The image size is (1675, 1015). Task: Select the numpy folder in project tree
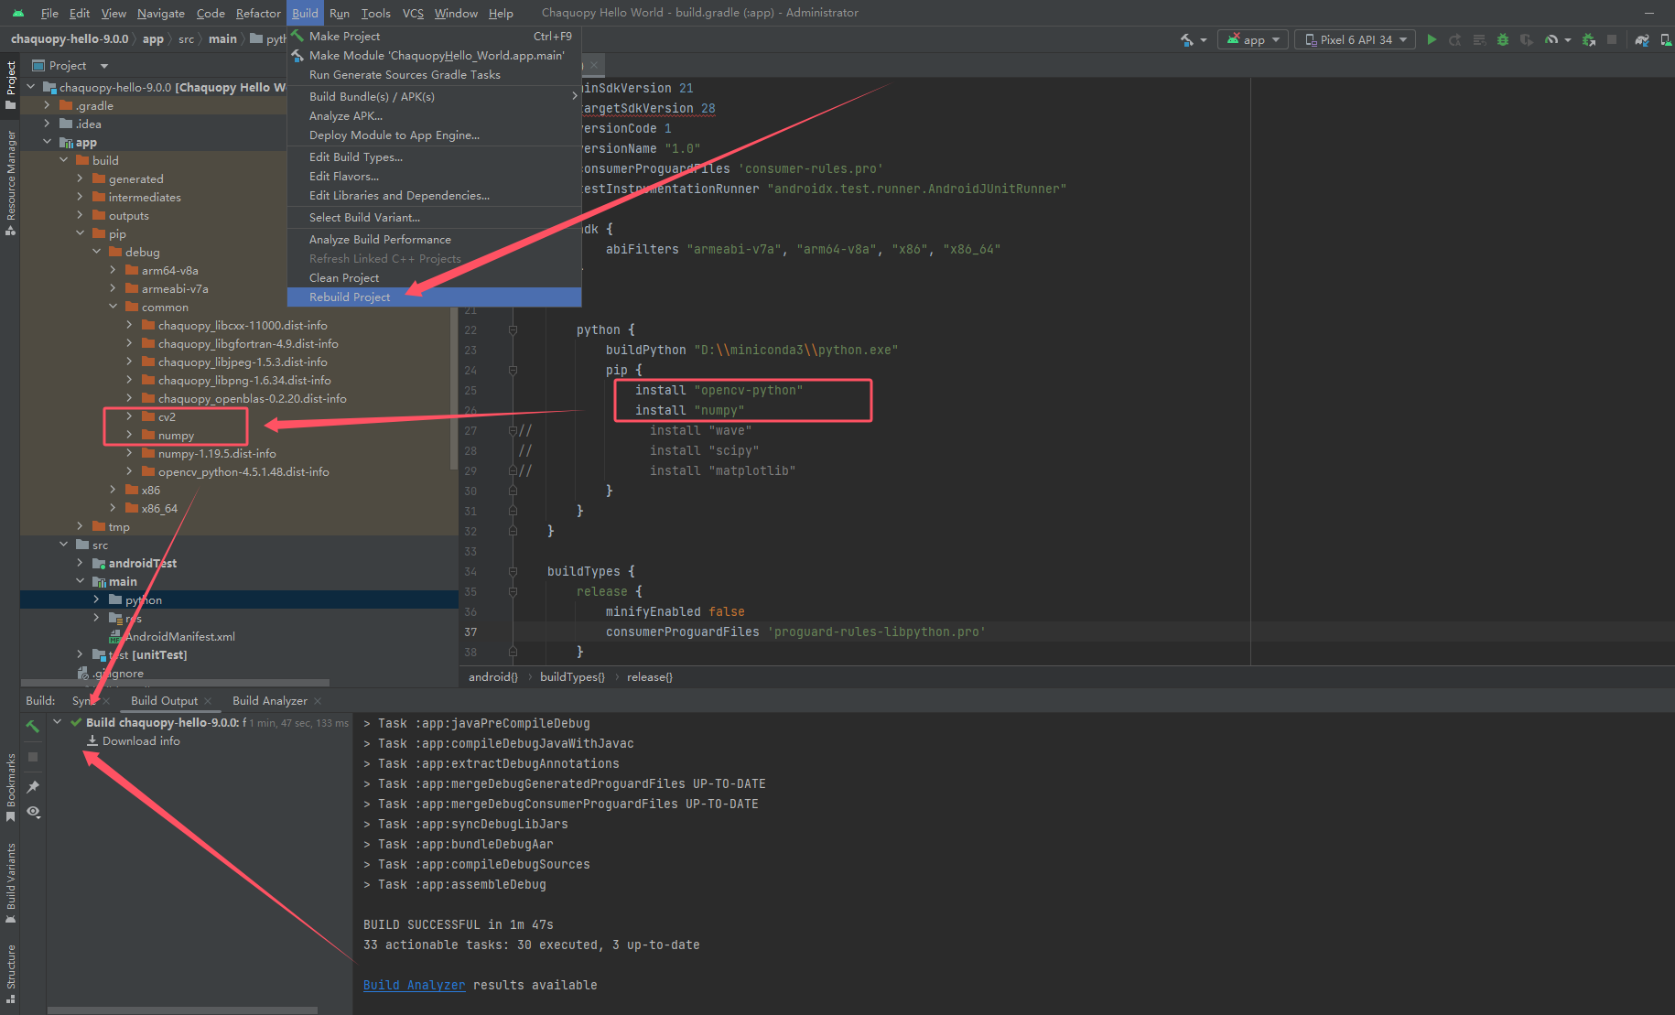(x=174, y=436)
